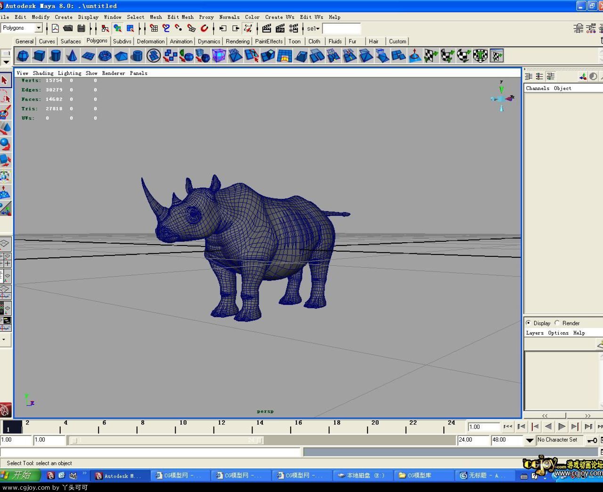Click the current time field showing 1.00
The height and width of the screenshot is (492, 603).
coord(483,427)
